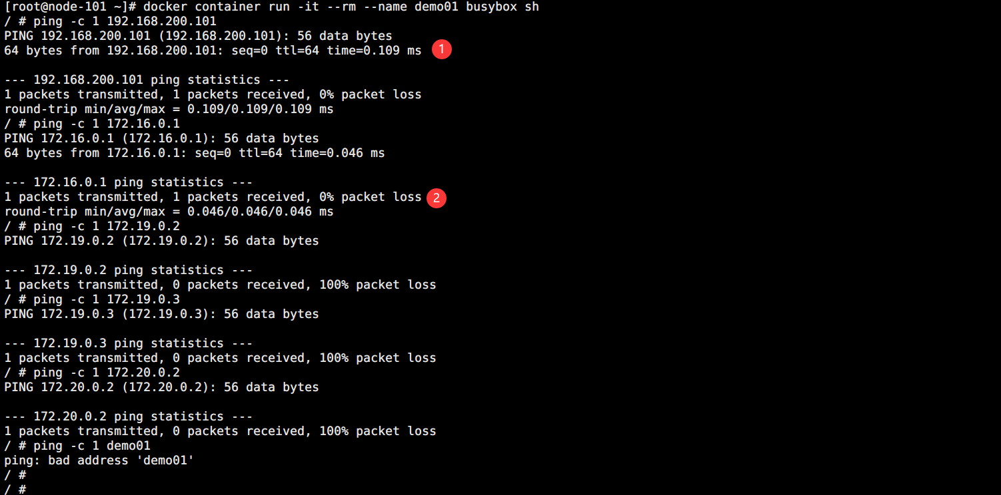Click the '64 bytes from 192.168.200.101' reply line
Viewport: 1001px width, 495px height.
tap(213, 51)
